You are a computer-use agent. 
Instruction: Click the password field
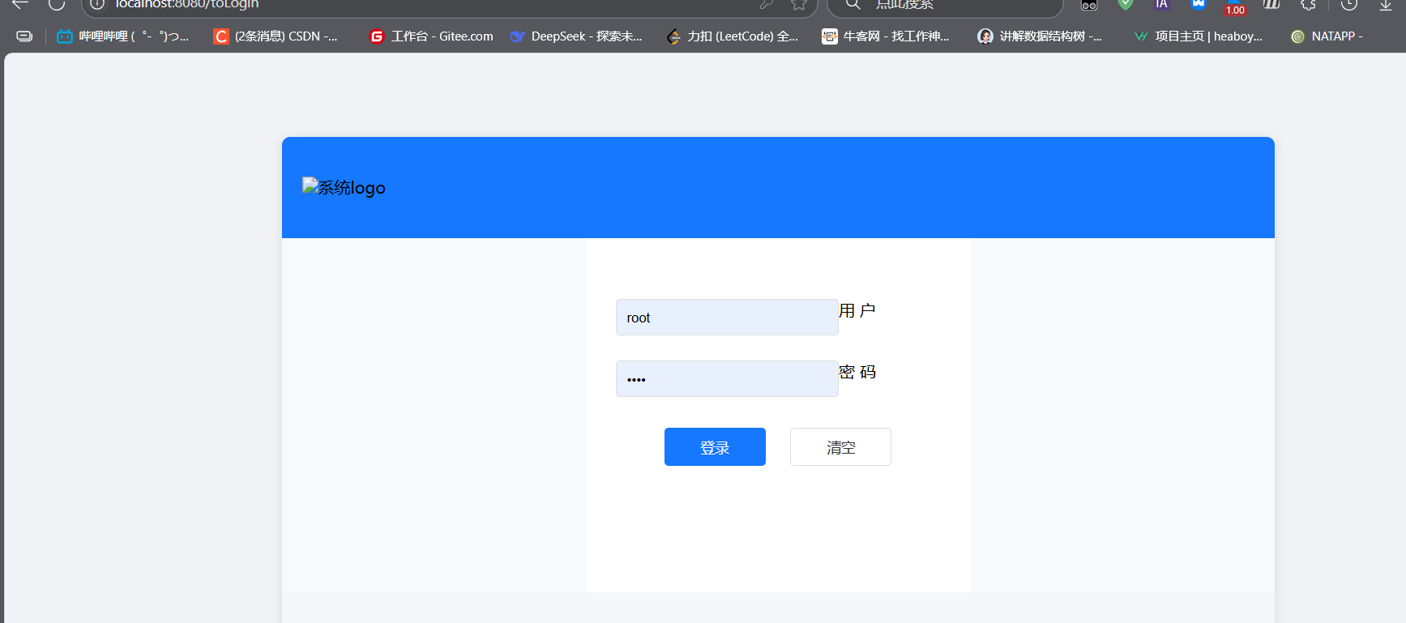(727, 378)
